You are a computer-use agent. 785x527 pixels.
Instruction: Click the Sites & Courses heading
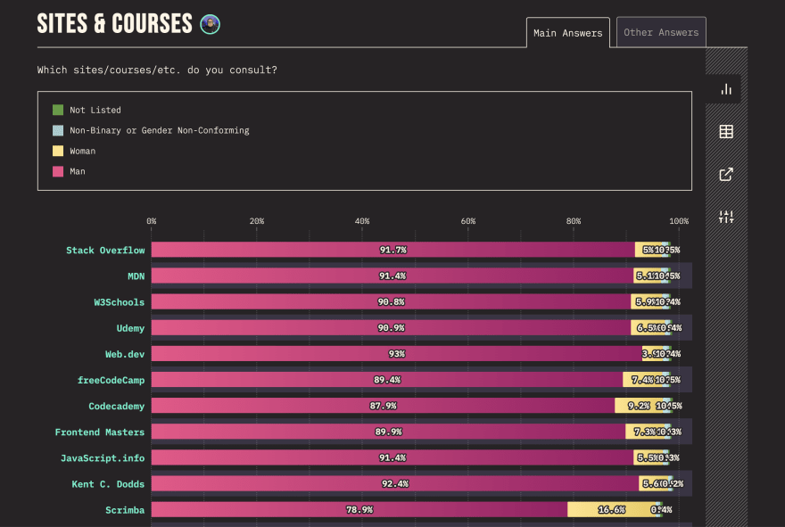(x=114, y=24)
